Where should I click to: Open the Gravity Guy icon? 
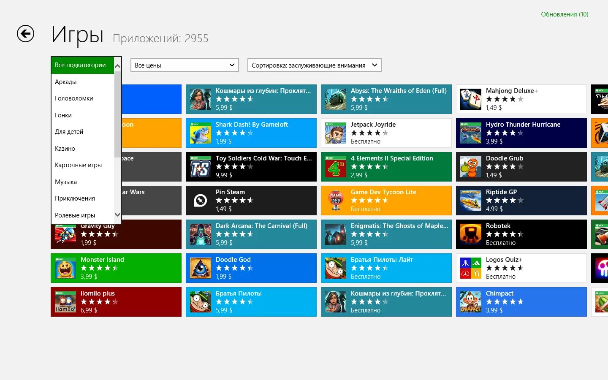[x=65, y=234]
